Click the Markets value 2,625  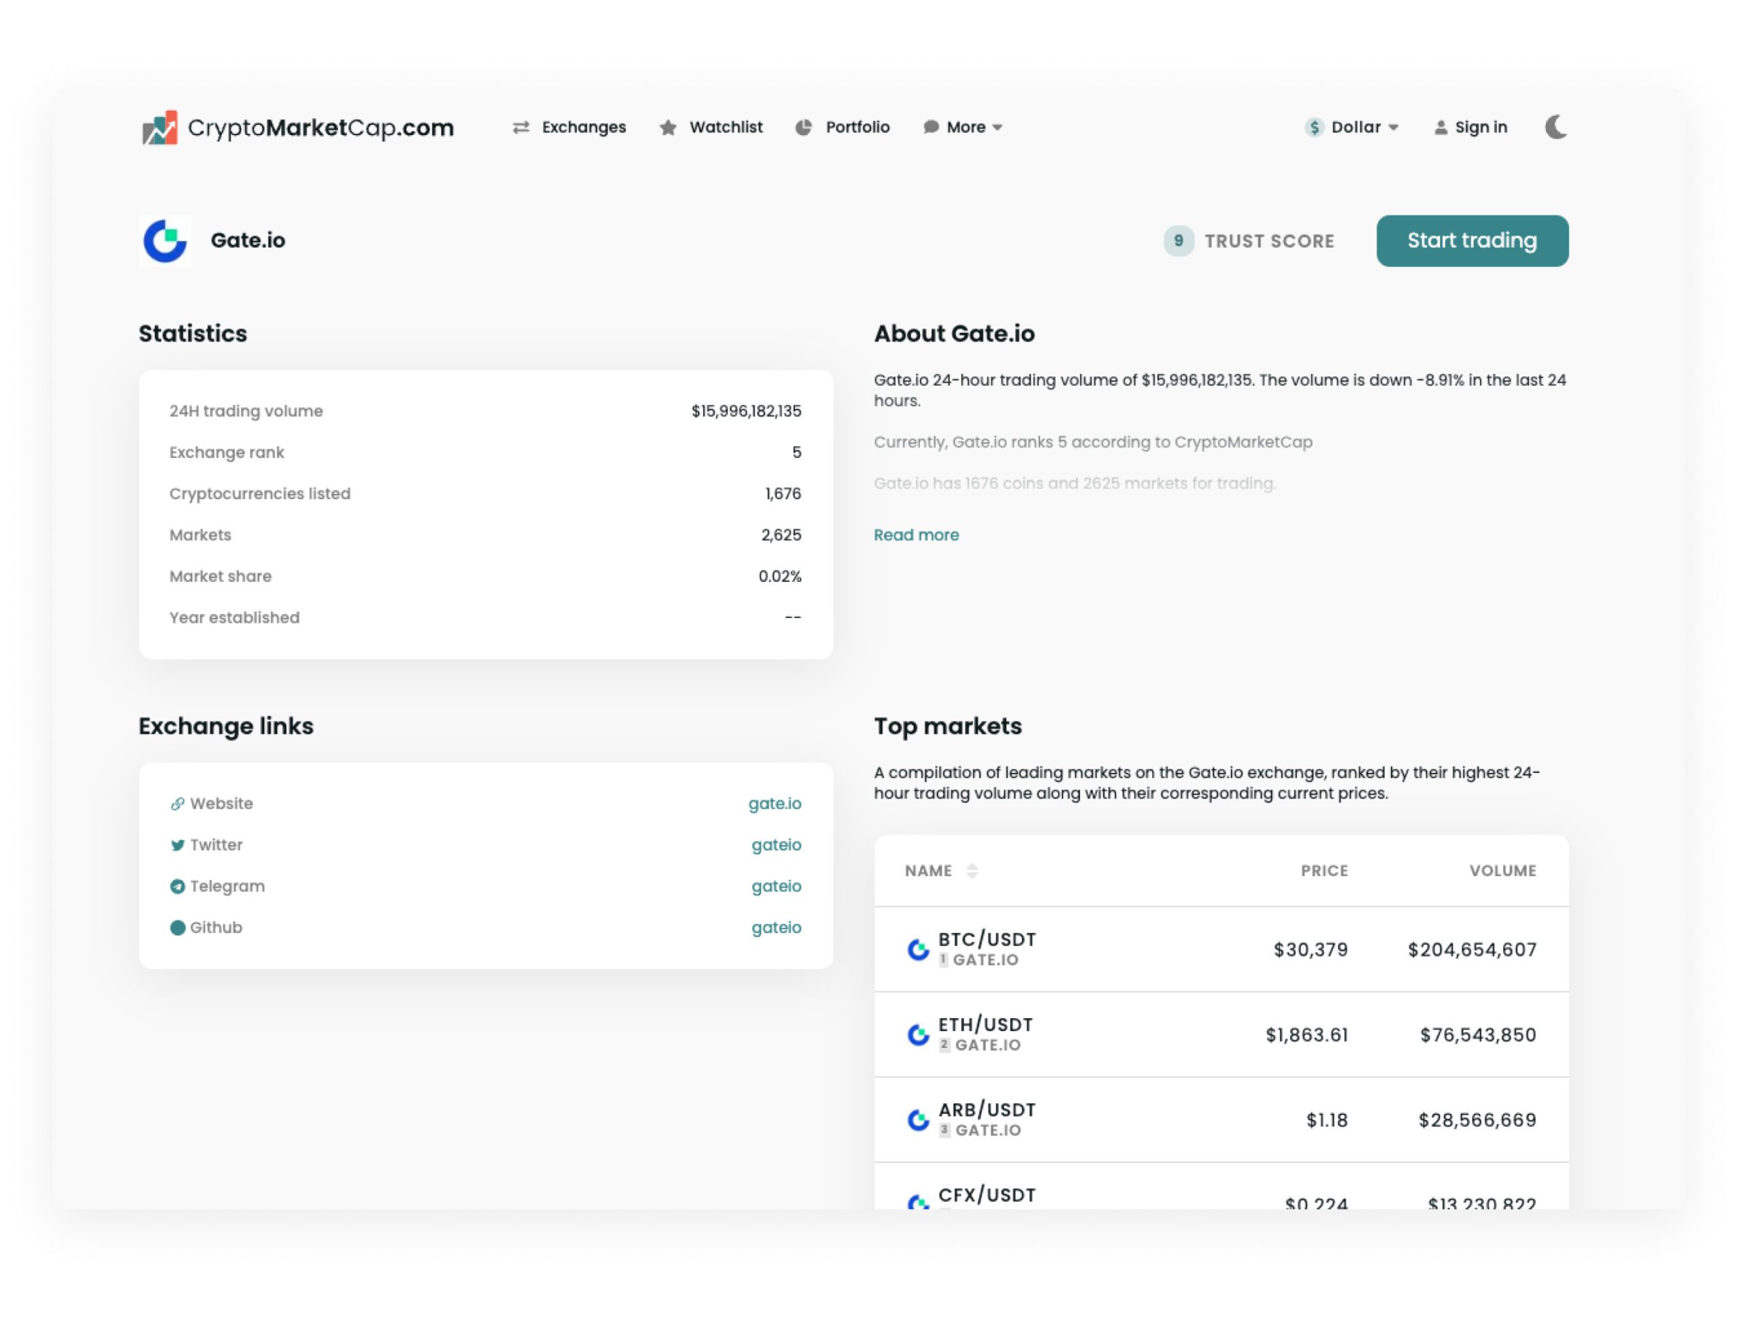pyautogui.click(x=781, y=536)
